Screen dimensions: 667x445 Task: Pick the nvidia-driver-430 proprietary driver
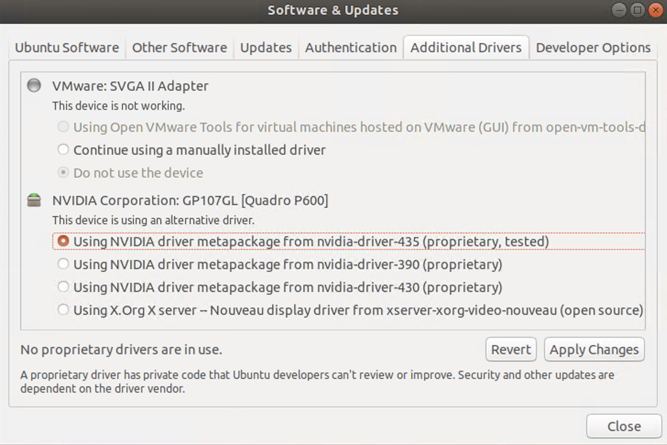63,287
